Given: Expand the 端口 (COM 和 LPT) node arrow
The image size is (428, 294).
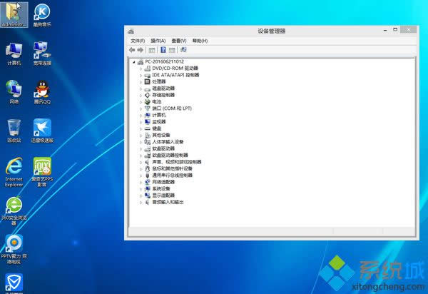Looking at the screenshot, I should coord(141,108).
